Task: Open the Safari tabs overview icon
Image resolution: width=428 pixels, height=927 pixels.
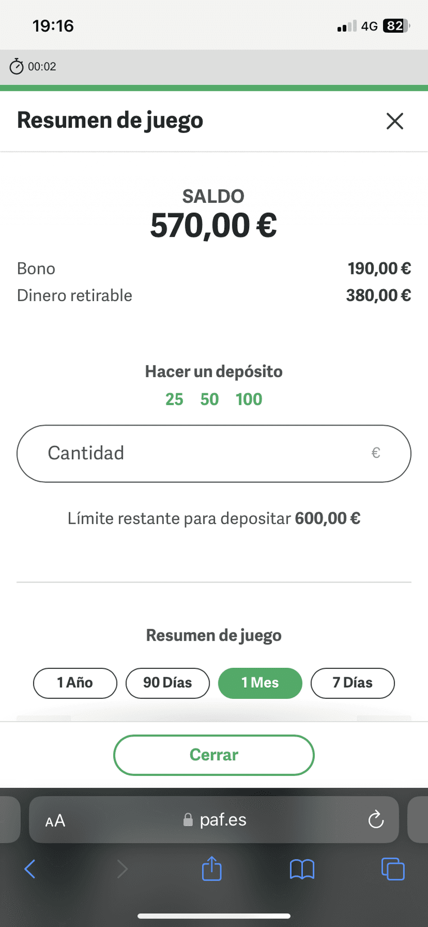Action: pyautogui.click(x=393, y=869)
